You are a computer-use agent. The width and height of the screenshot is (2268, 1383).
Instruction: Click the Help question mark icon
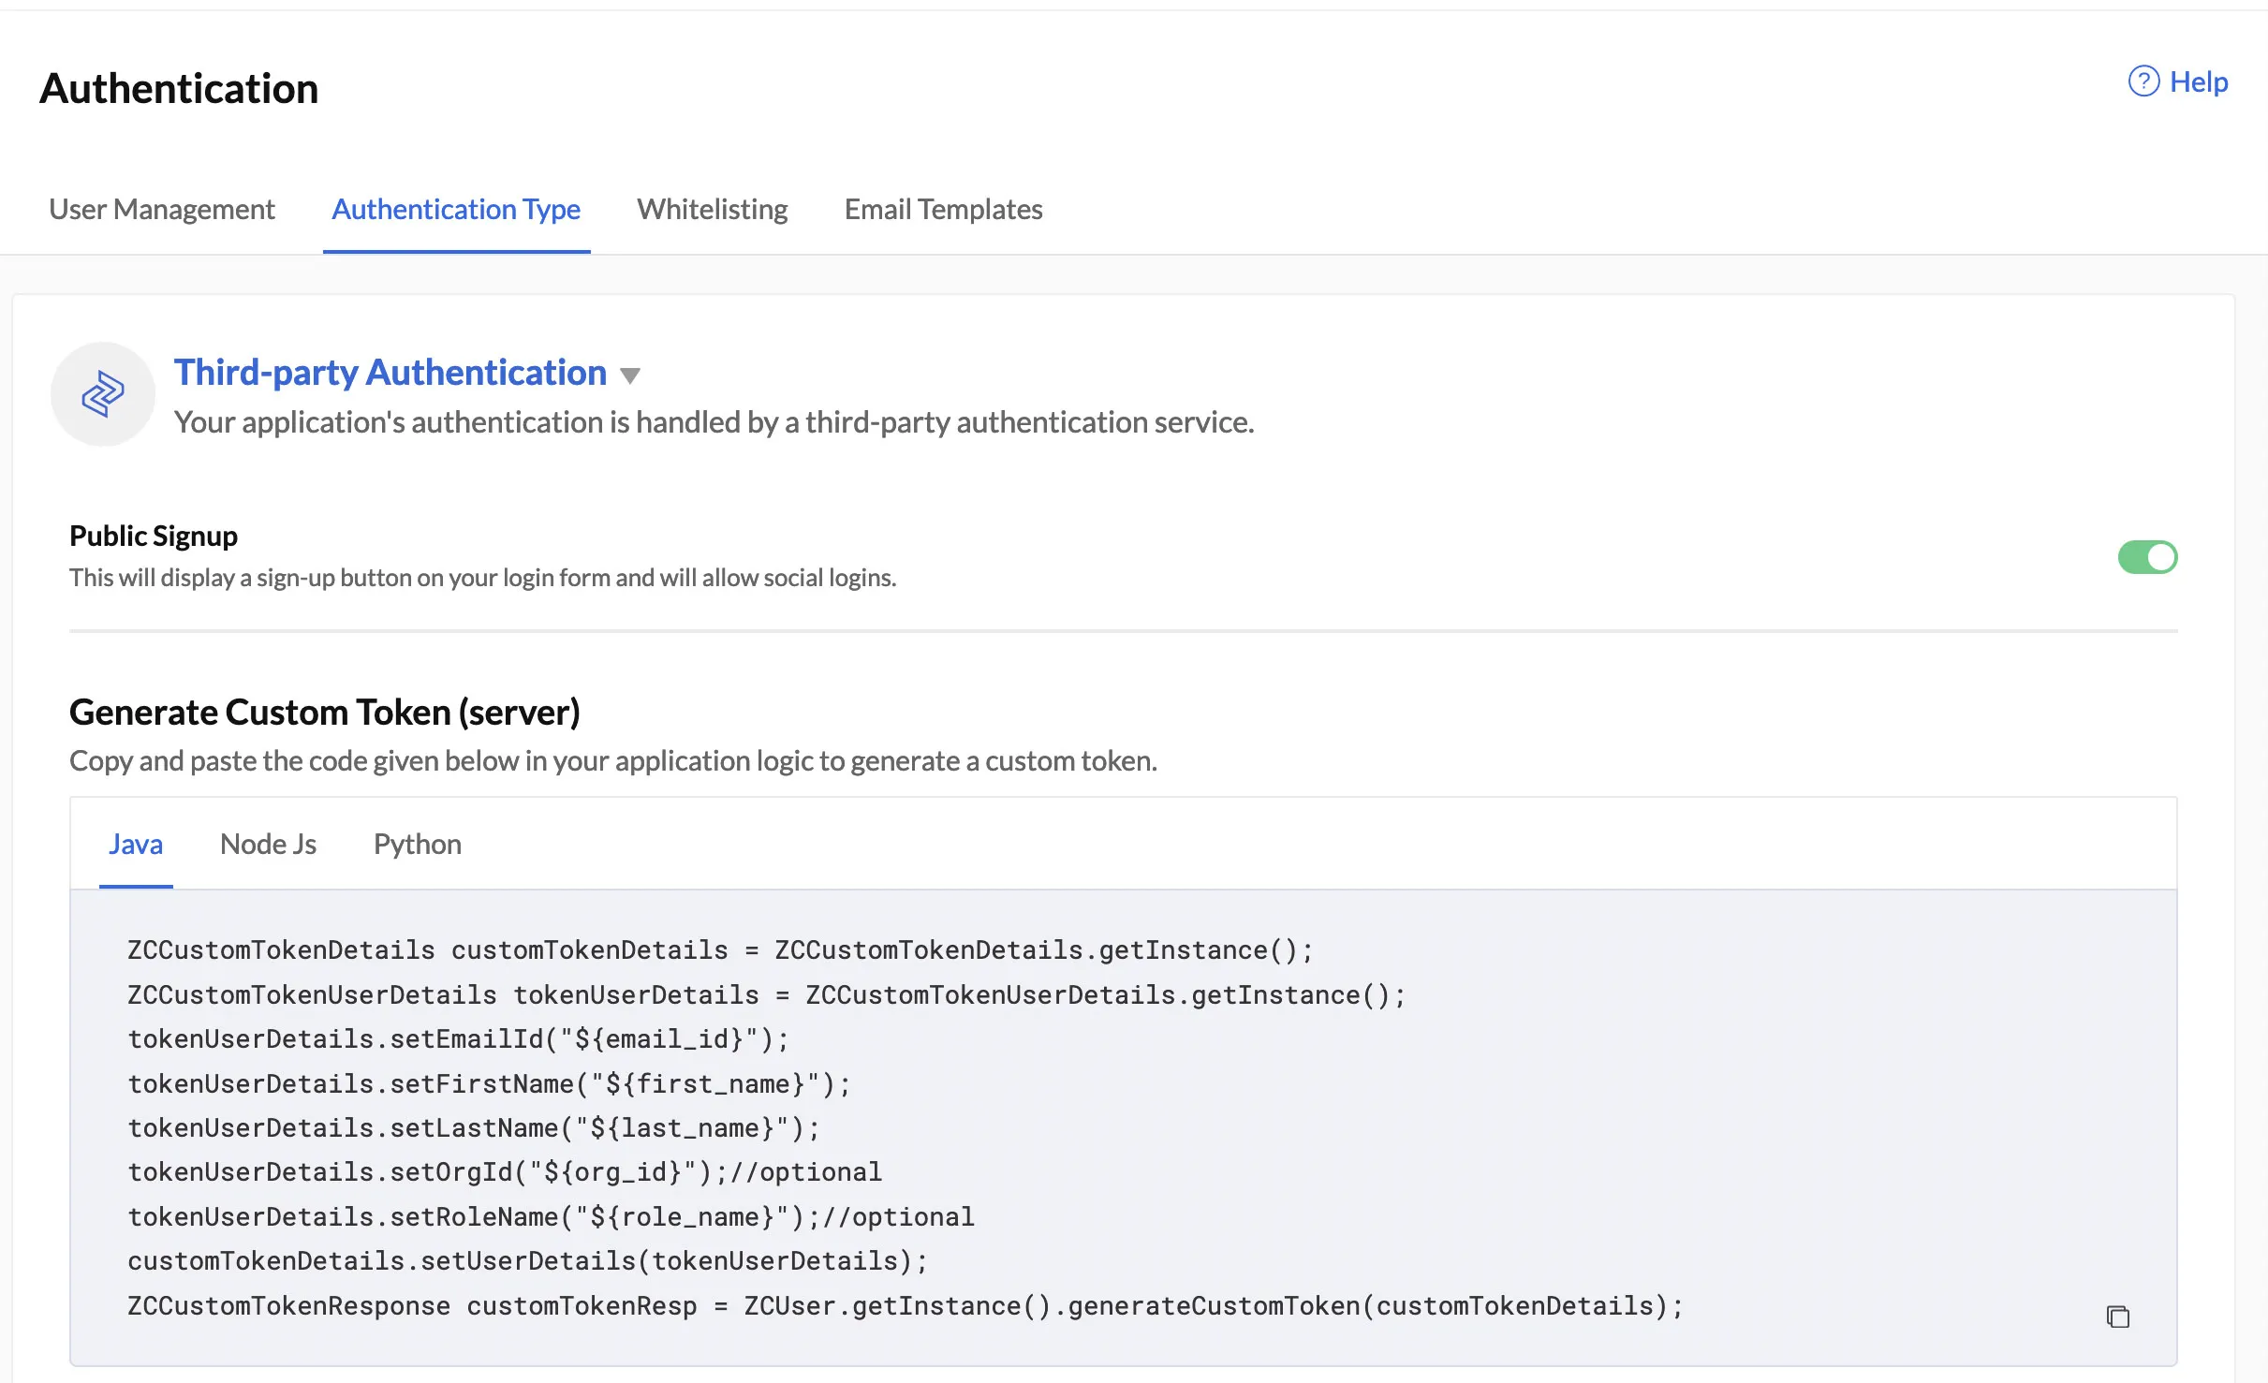pos(2143,81)
